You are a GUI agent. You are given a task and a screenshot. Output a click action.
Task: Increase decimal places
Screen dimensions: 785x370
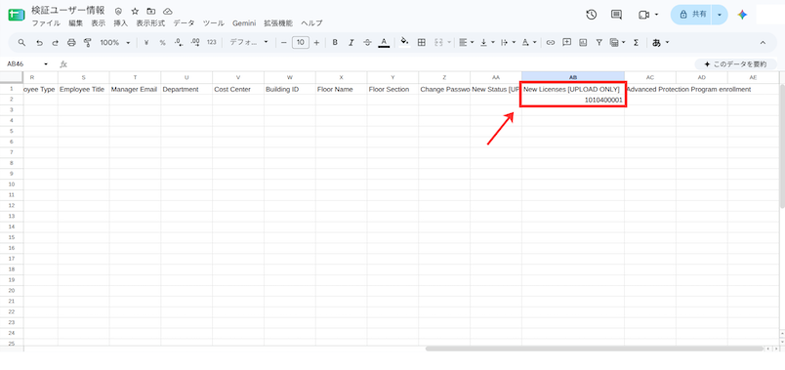(195, 43)
